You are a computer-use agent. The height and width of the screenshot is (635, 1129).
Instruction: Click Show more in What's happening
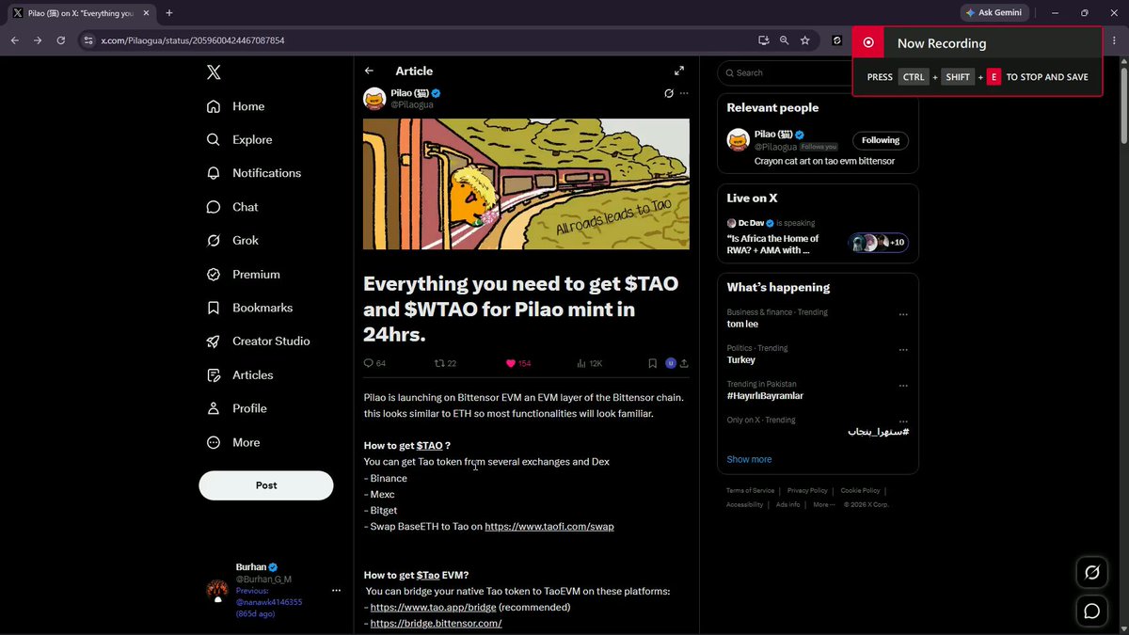coord(749,459)
